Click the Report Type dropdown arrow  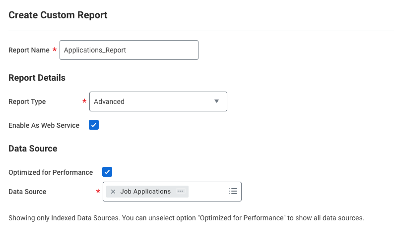216,101
